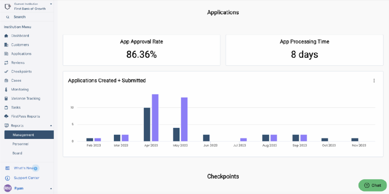Open the Chat support button
389x194 pixels.
[372, 185]
